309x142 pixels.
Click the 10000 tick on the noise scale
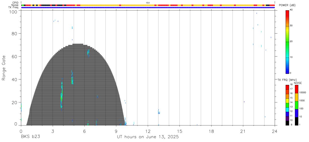303,92
